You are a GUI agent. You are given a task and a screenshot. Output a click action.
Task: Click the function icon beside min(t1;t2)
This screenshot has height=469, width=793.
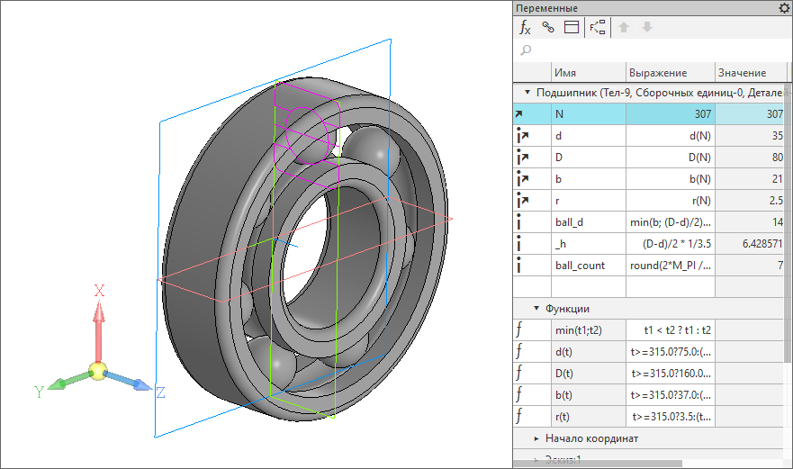(x=519, y=330)
